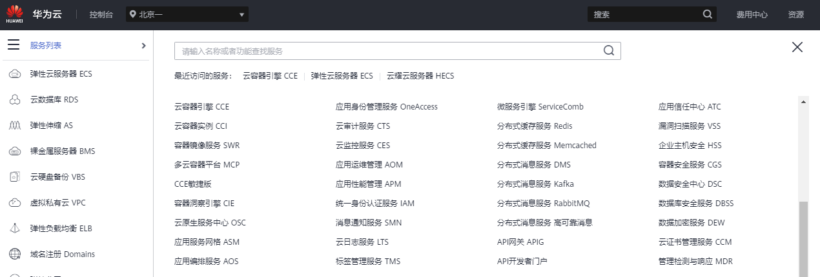
Task: Open 分布式消息服务 Kafka
Action: (x=535, y=184)
